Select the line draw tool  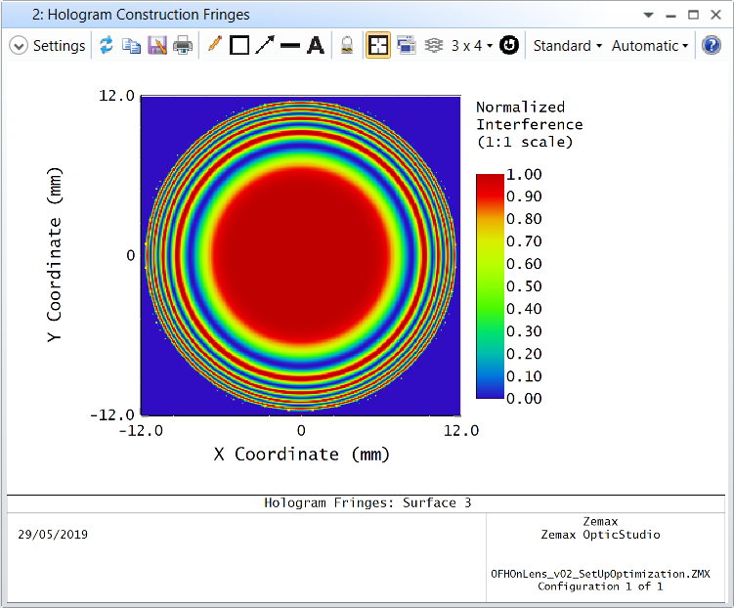pyautogui.click(x=290, y=45)
